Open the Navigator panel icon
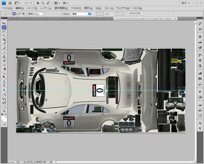 200,37
